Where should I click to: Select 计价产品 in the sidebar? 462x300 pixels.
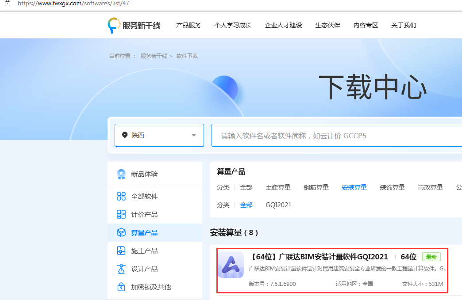[x=155, y=214]
